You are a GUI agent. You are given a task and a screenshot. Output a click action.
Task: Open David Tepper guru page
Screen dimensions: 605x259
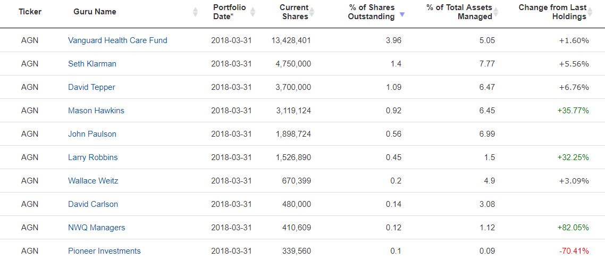[91, 87]
